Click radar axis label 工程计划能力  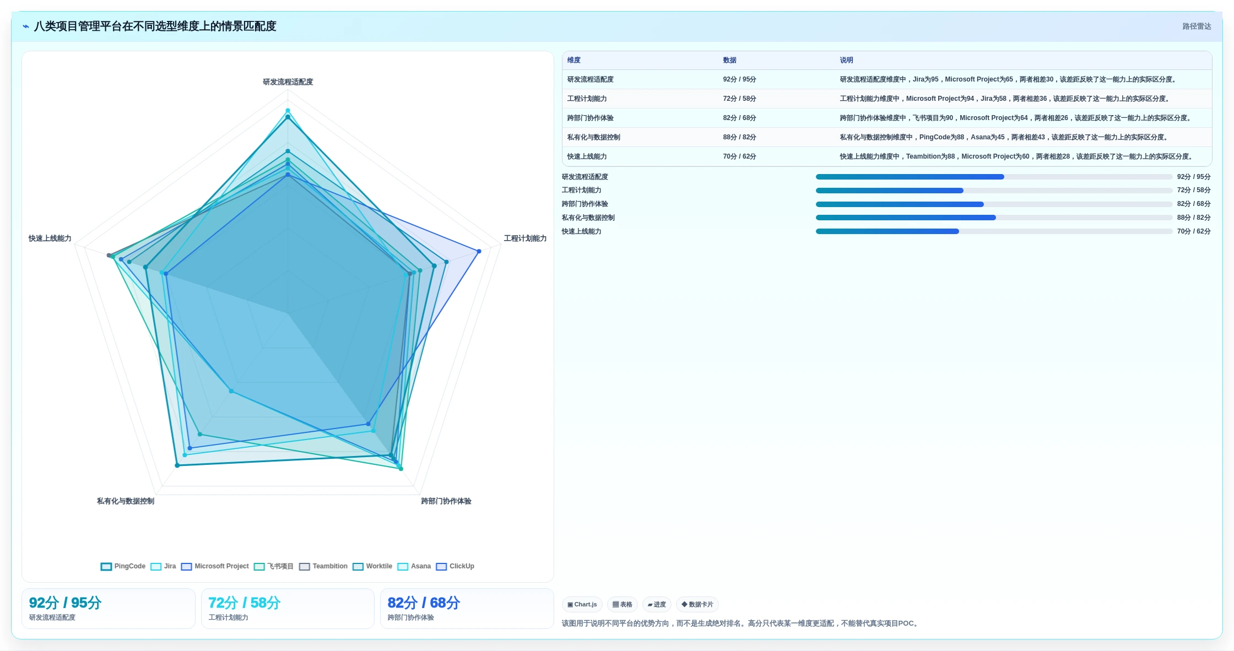click(525, 238)
